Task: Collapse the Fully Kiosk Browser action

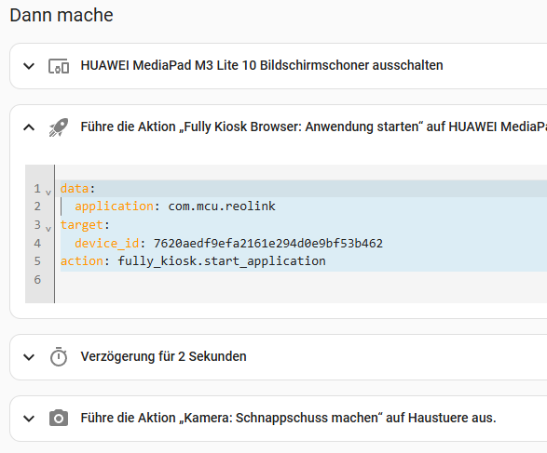Action: 29,127
